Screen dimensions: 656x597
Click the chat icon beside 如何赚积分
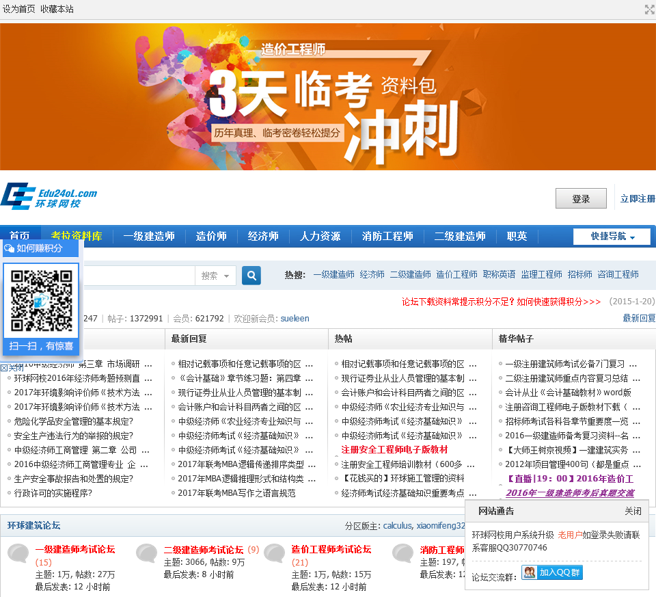click(x=9, y=248)
